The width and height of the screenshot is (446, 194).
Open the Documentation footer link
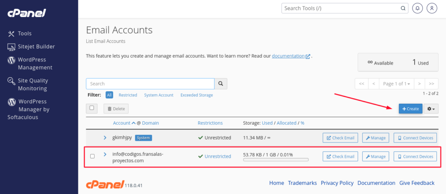tap(376, 183)
